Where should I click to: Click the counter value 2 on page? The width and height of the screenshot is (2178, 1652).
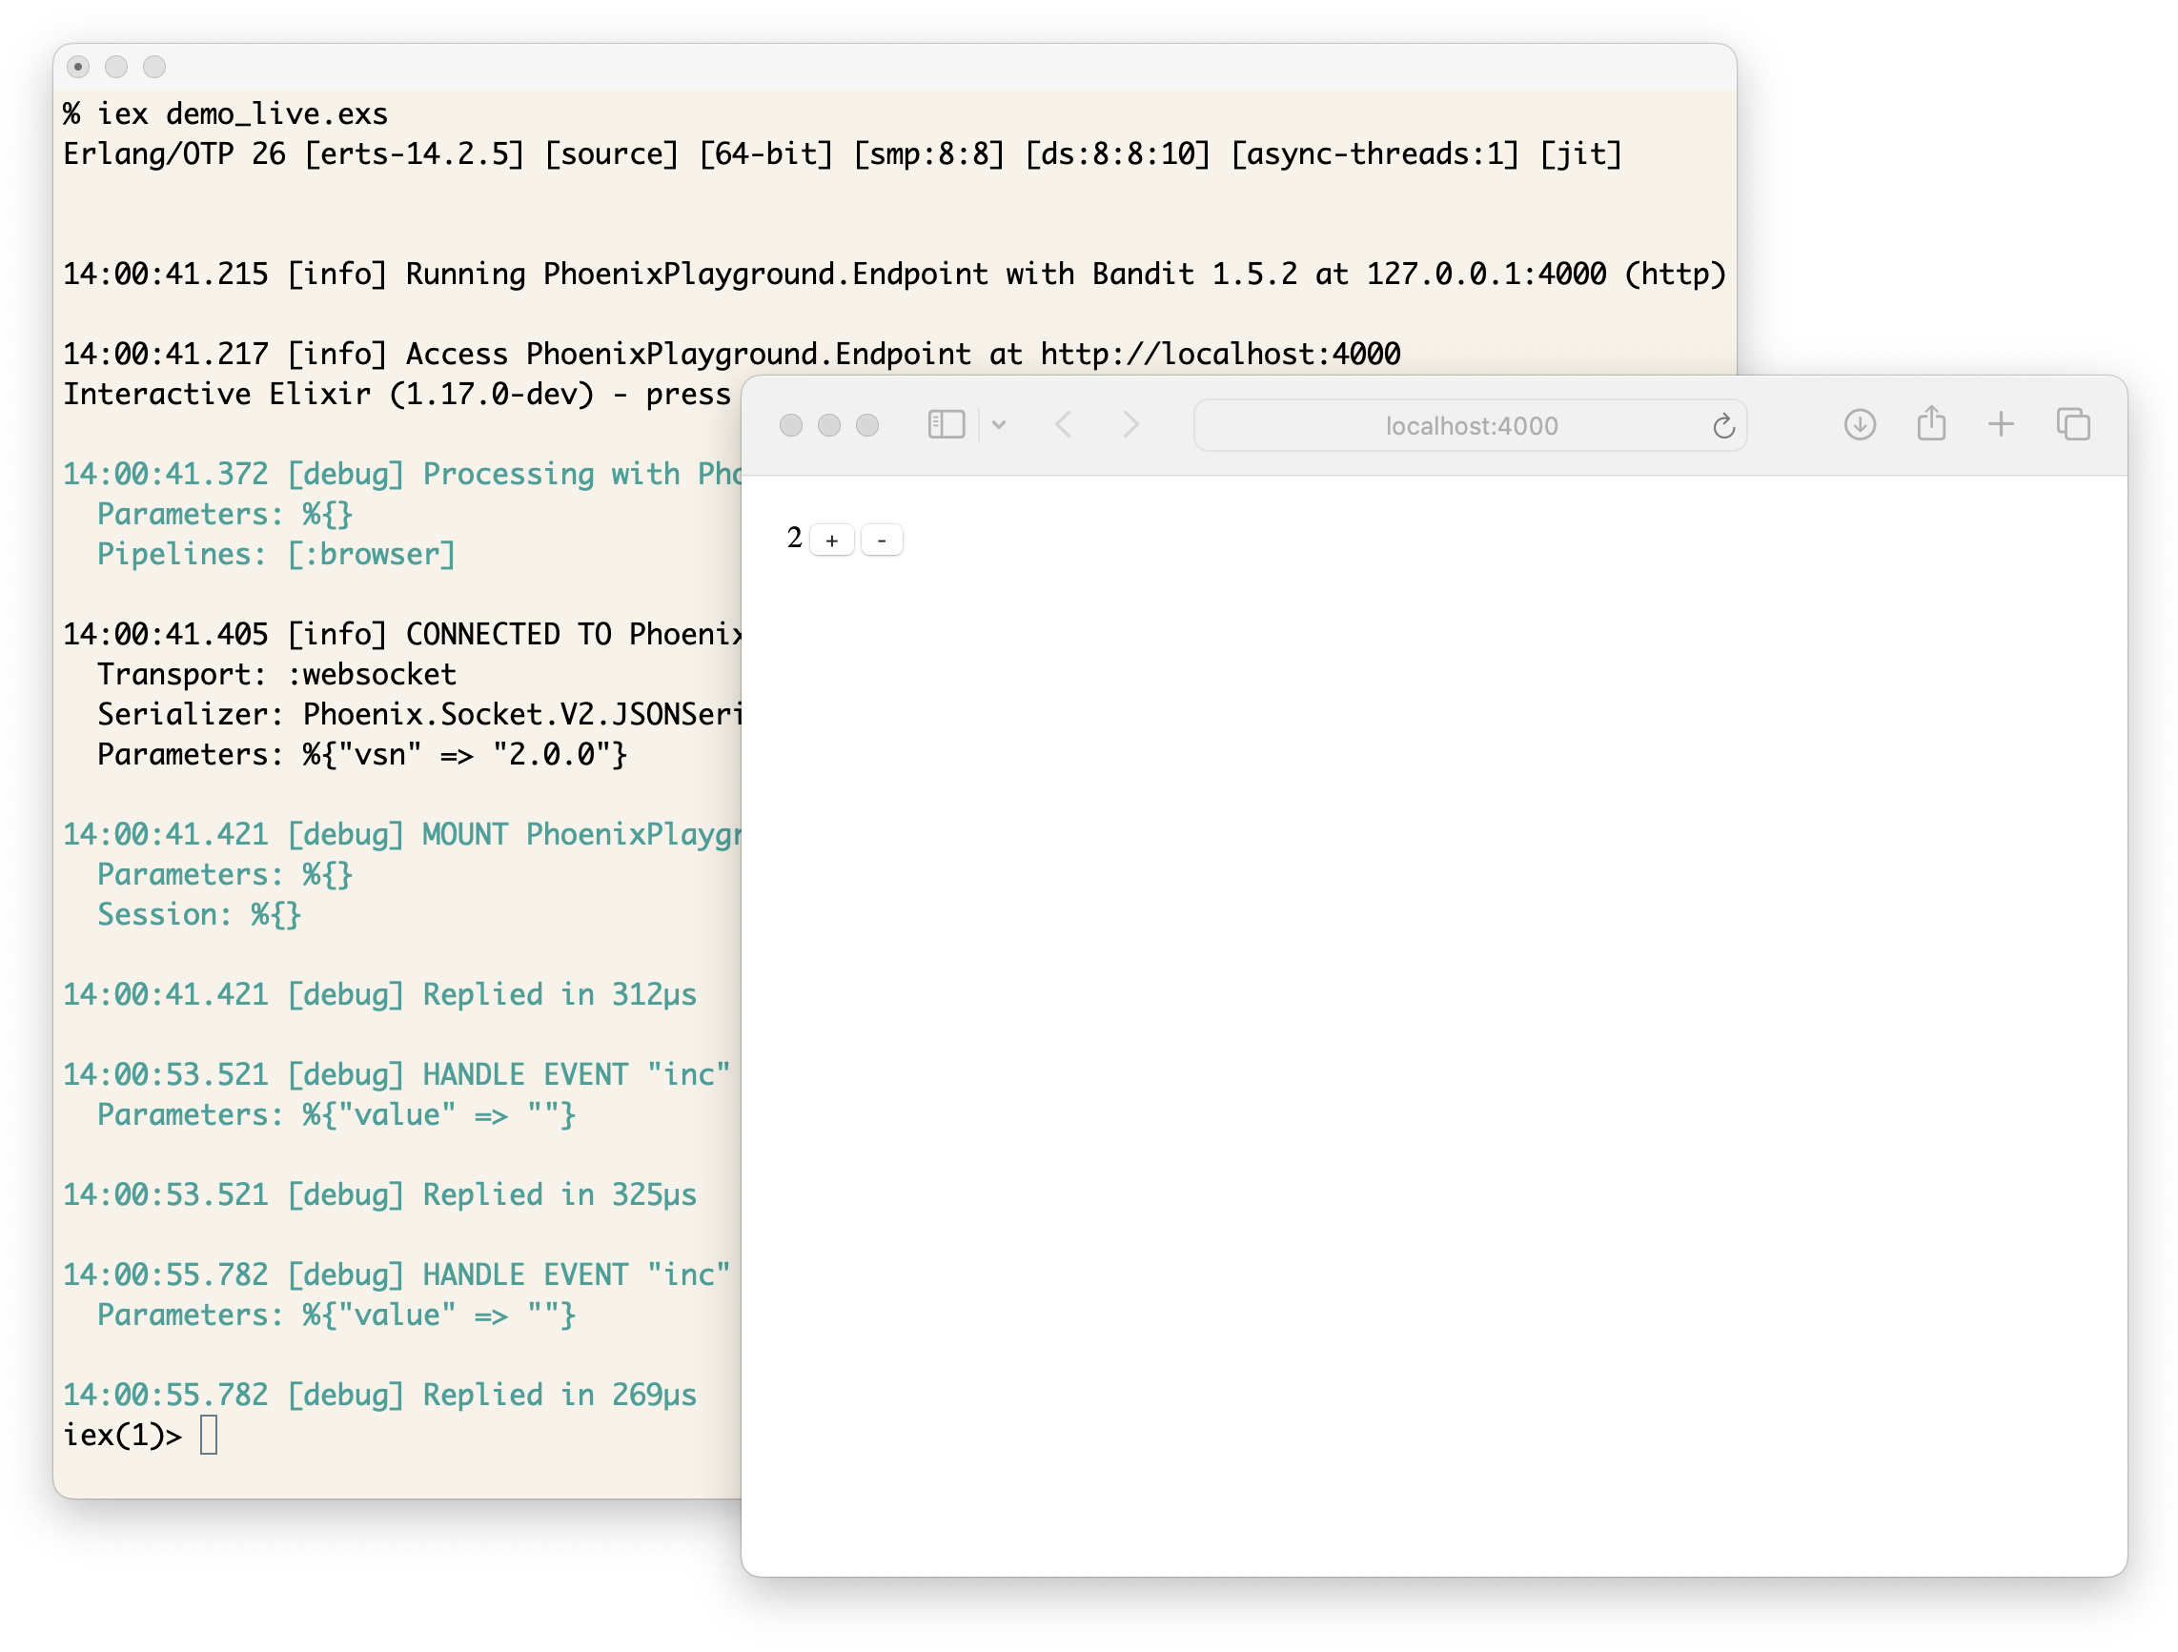tap(795, 538)
